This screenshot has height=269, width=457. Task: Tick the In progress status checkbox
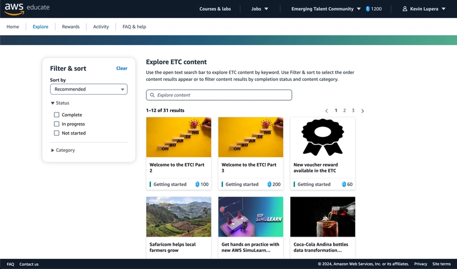57,124
